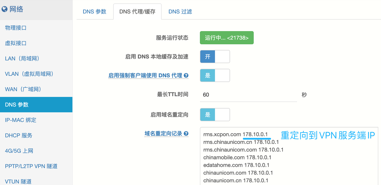Click the 域名重定向记录 label link
381x185 pixels.
[x=163, y=134]
